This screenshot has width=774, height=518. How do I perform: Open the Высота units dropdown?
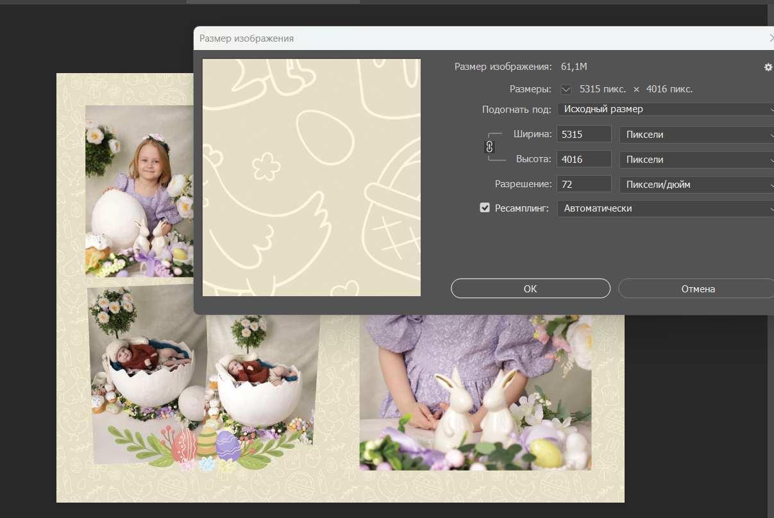696,160
